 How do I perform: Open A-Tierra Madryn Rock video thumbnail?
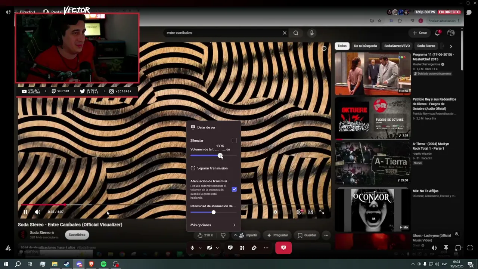click(373, 163)
